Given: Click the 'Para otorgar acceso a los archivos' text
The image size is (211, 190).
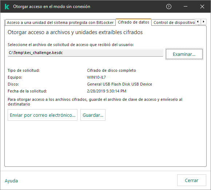Looking at the screenshot, I should pyautogui.click(x=95, y=102).
